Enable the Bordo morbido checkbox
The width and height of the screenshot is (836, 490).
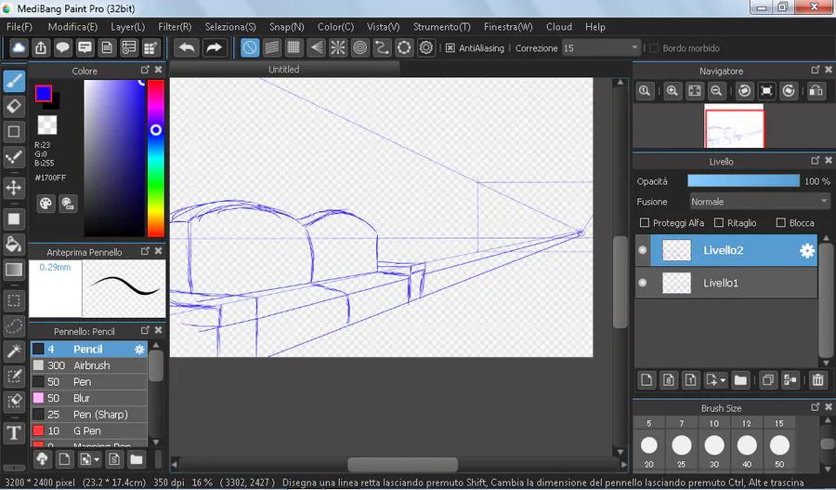click(654, 48)
